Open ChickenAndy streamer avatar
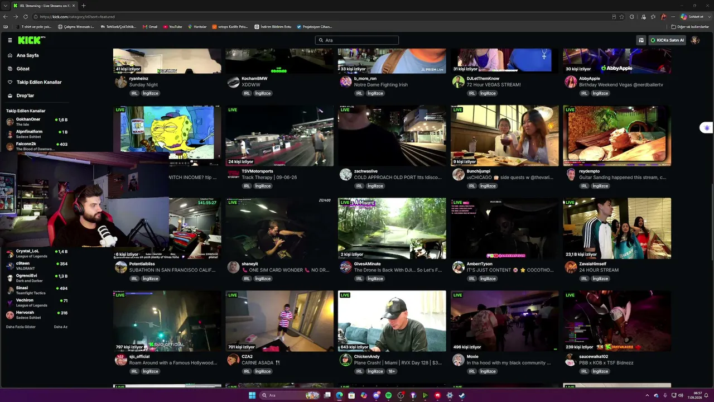The width and height of the screenshot is (714, 402). (x=346, y=360)
